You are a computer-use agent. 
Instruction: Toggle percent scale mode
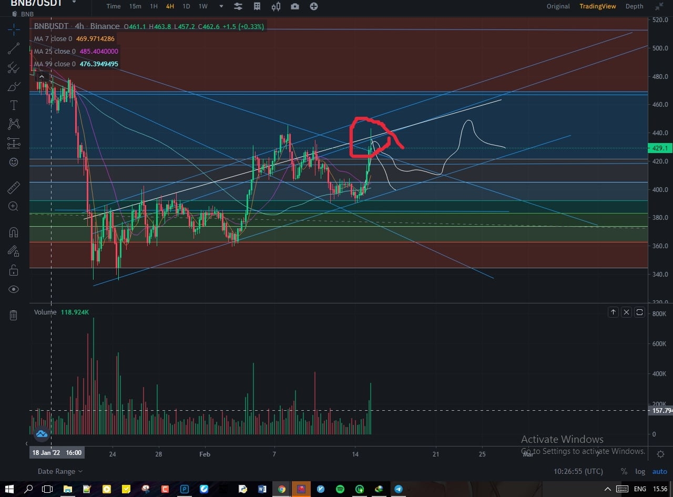click(624, 472)
